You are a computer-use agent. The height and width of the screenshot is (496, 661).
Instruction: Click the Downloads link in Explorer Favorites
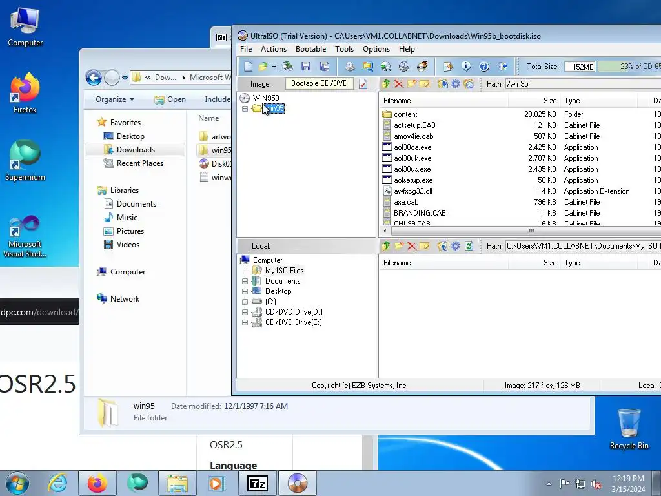click(x=136, y=150)
